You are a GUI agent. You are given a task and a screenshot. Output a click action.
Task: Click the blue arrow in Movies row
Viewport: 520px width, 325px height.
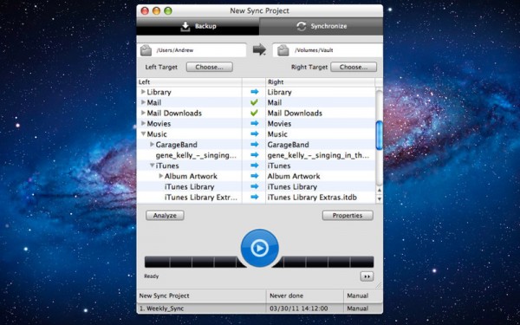click(254, 123)
